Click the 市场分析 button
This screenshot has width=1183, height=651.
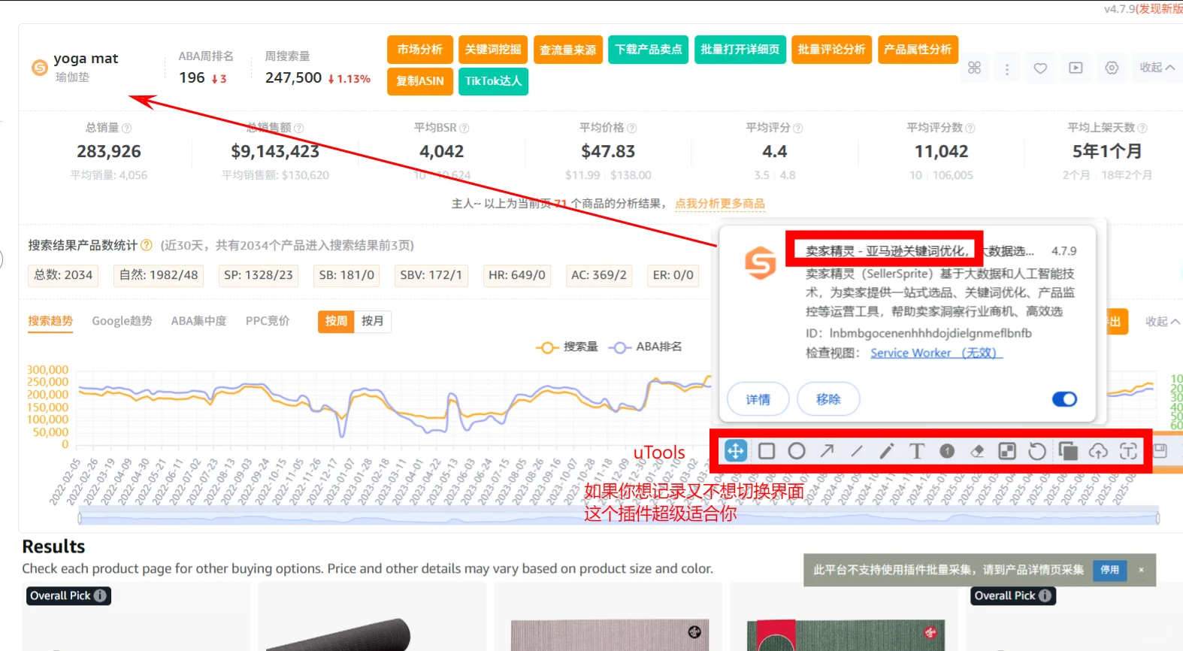[420, 50]
